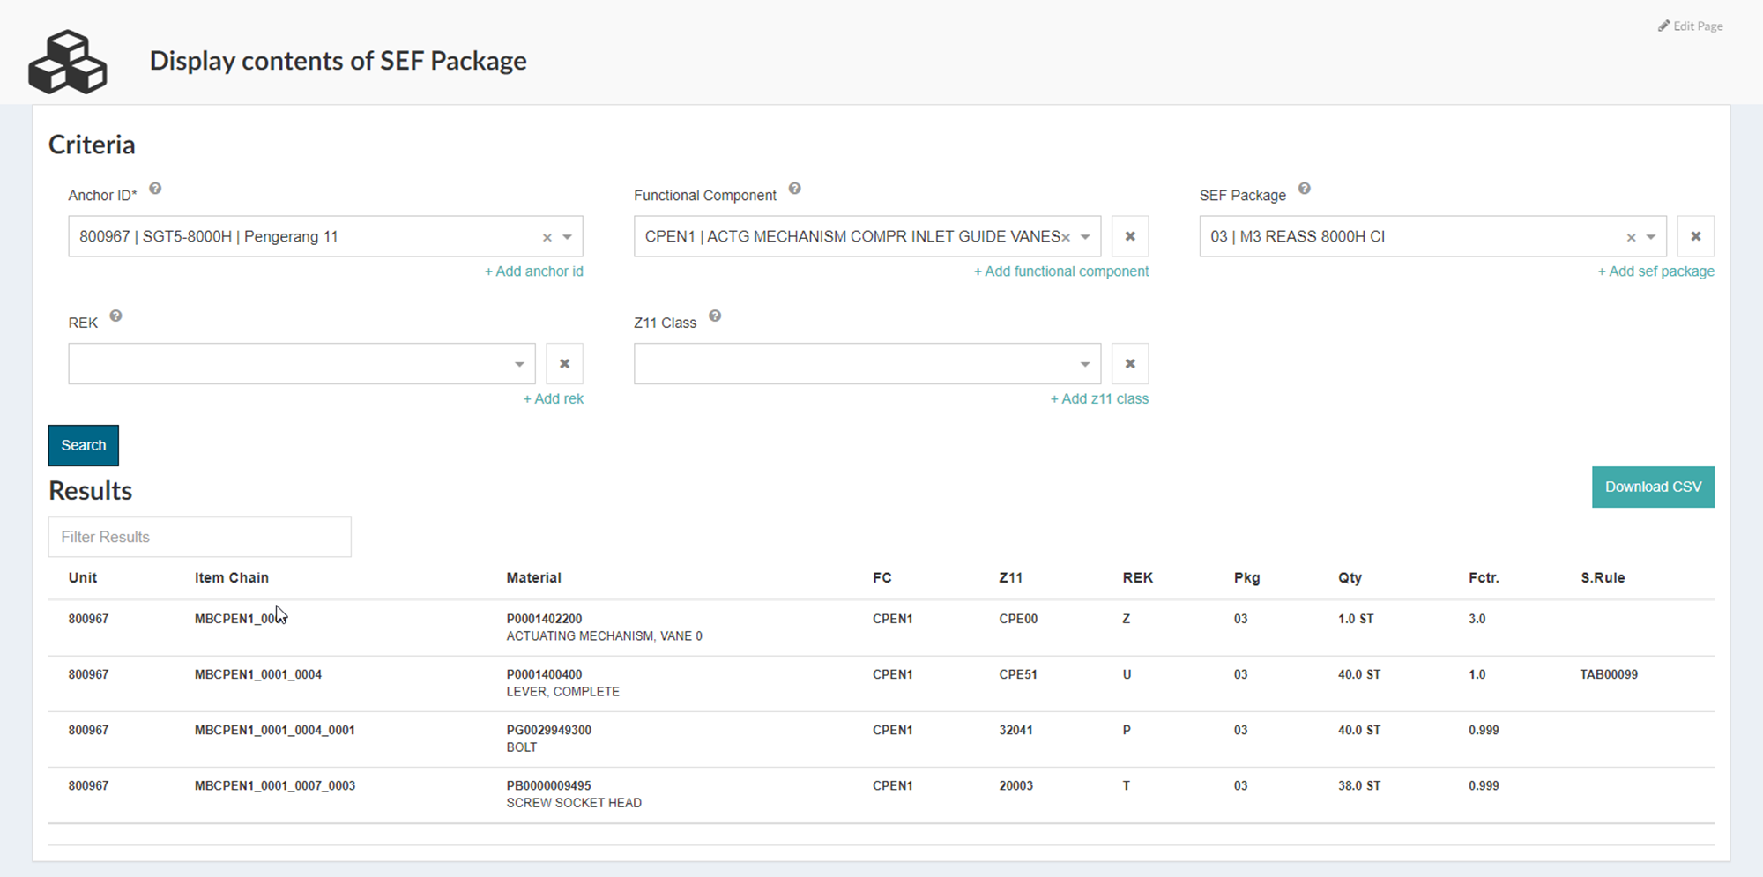Open Edit Page link
The height and width of the screenshot is (877, 1763).
tap(1691, 26)
